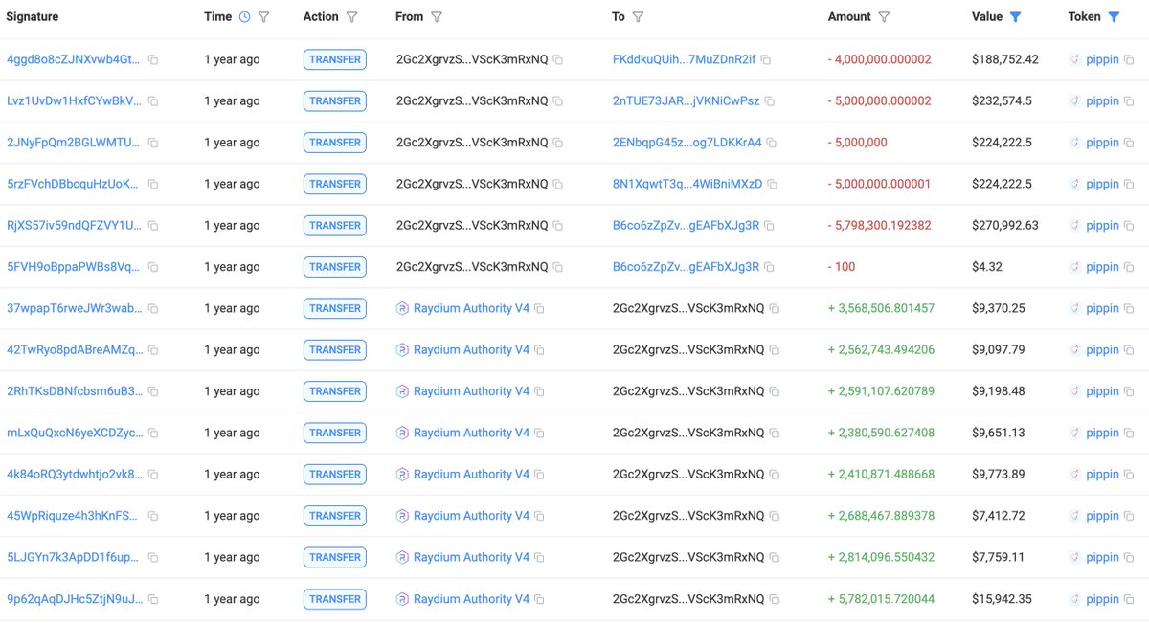Click the active Value filter icon
The height and width of the screenshot is (623, 1149).
point(1015,17)
